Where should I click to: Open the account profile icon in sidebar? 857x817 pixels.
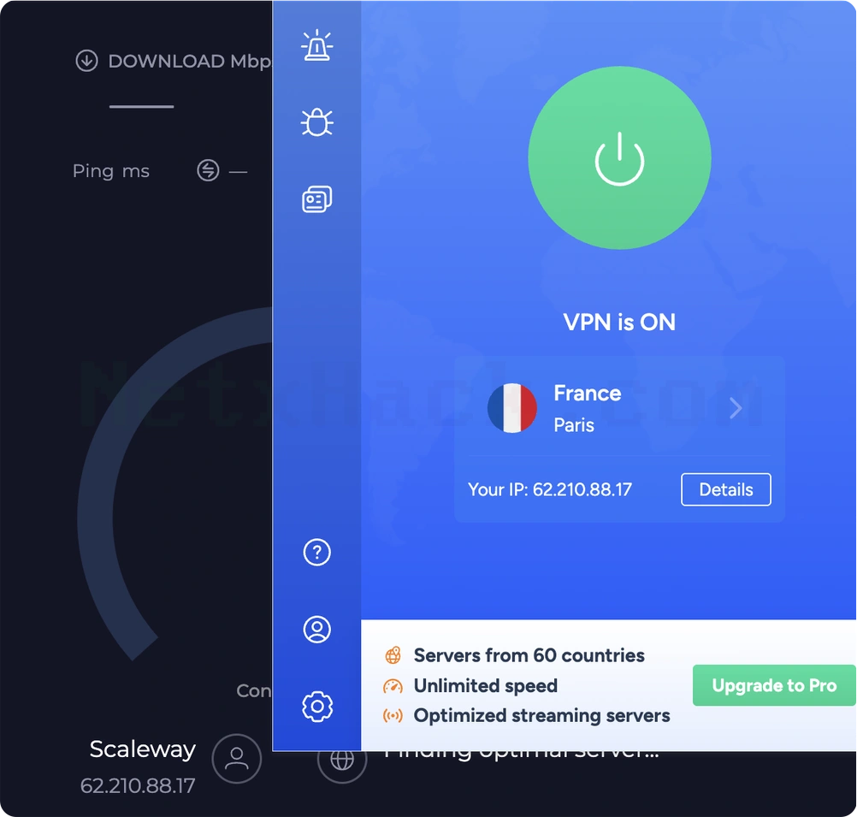(317, 630)
